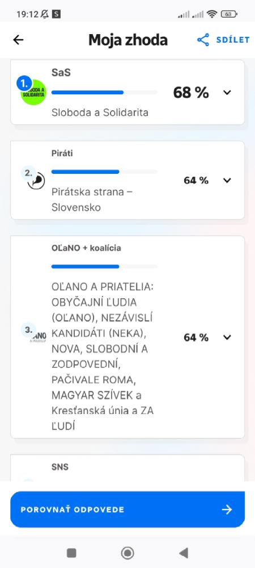Open the SNS party card
This screenshot has width=255, height=568.
tap(127, 467)
